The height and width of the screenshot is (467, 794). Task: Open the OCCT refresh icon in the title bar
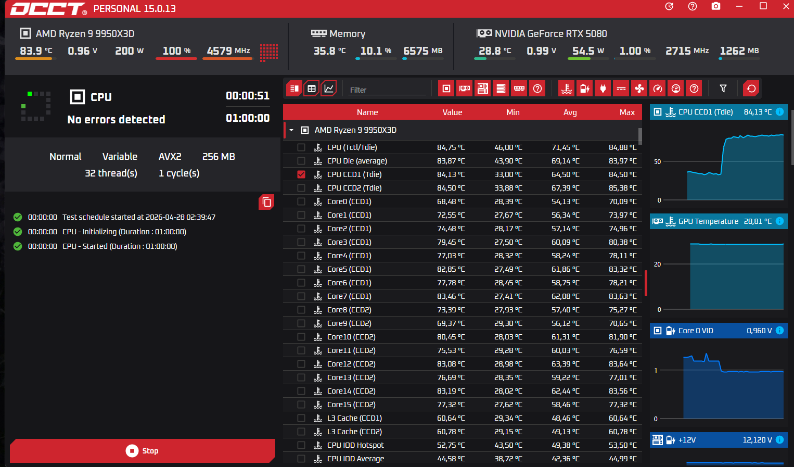click(669, 6)
